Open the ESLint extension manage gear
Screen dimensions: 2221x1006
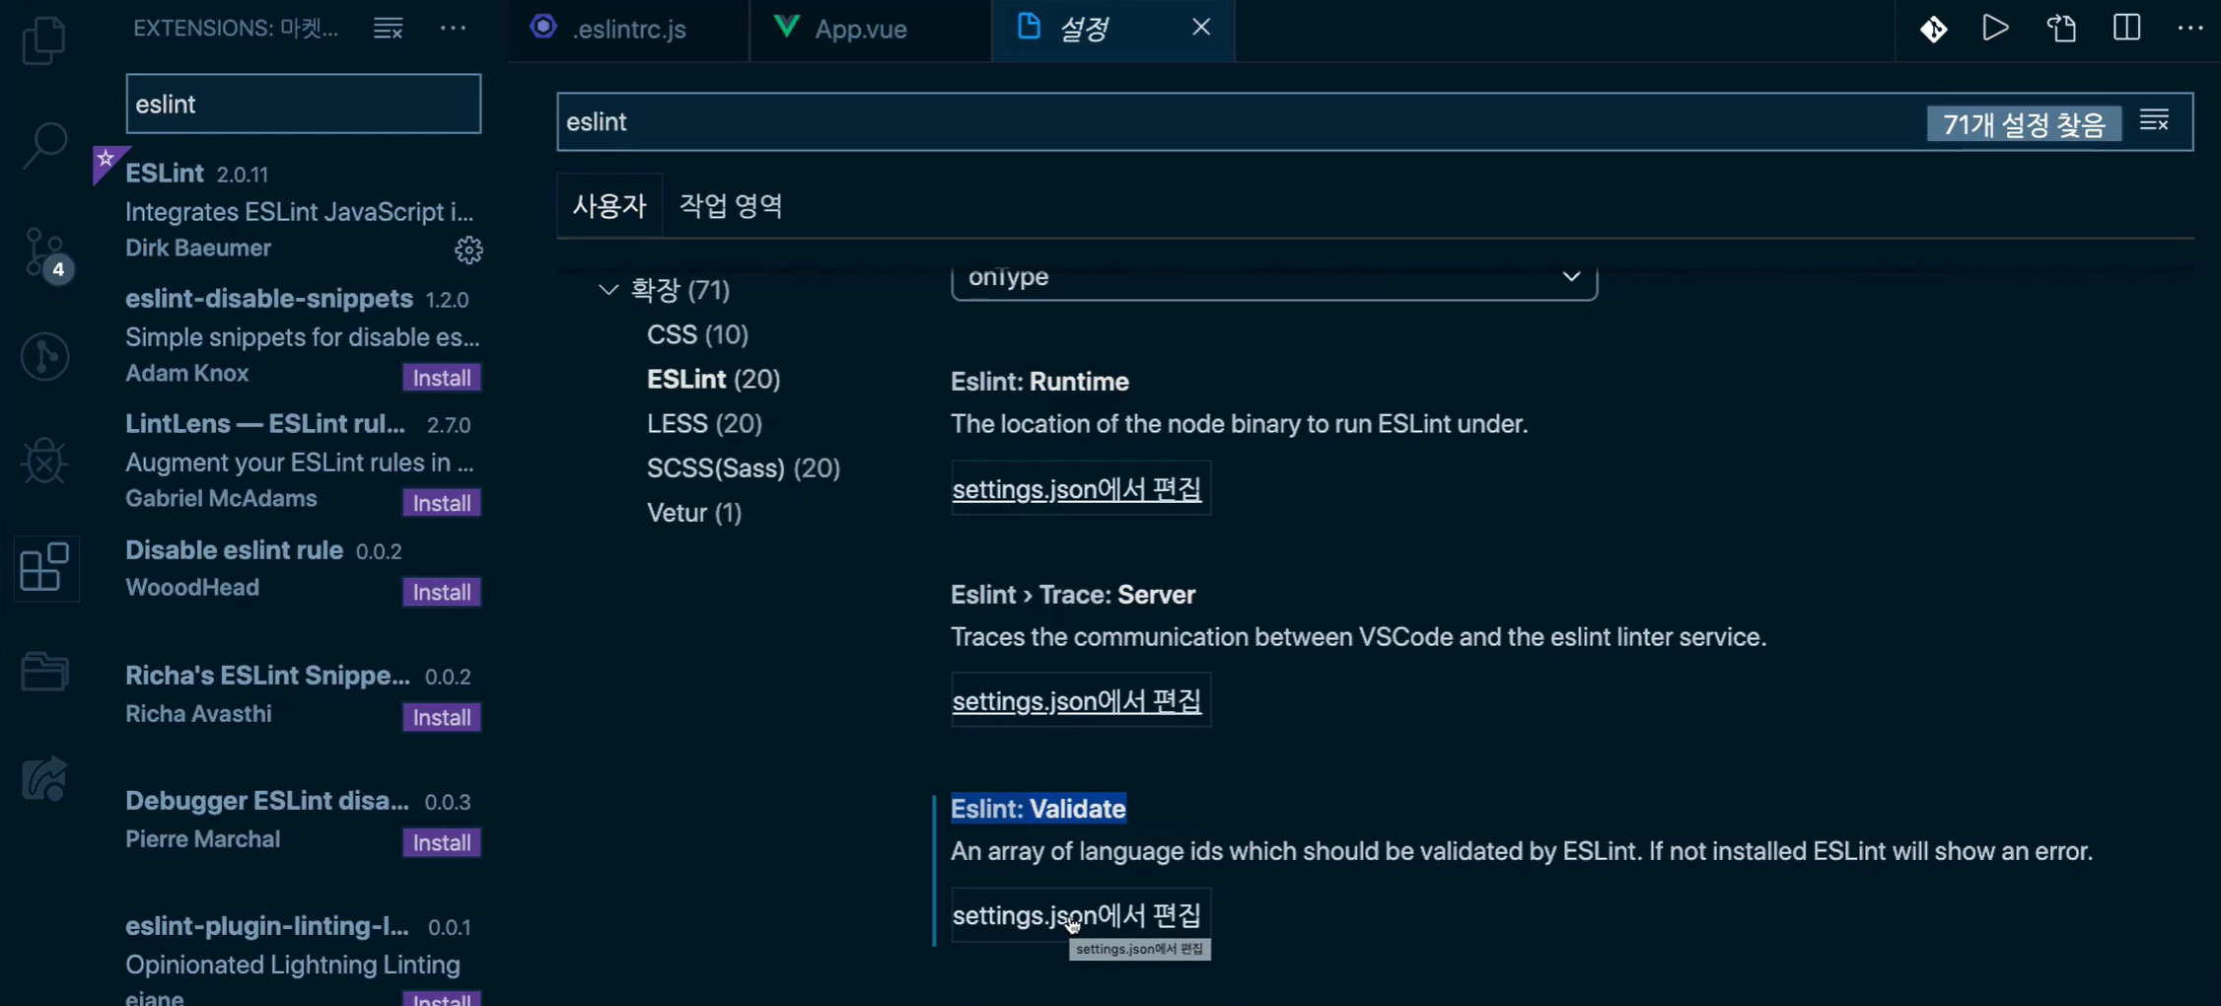(x=468, y=251)
